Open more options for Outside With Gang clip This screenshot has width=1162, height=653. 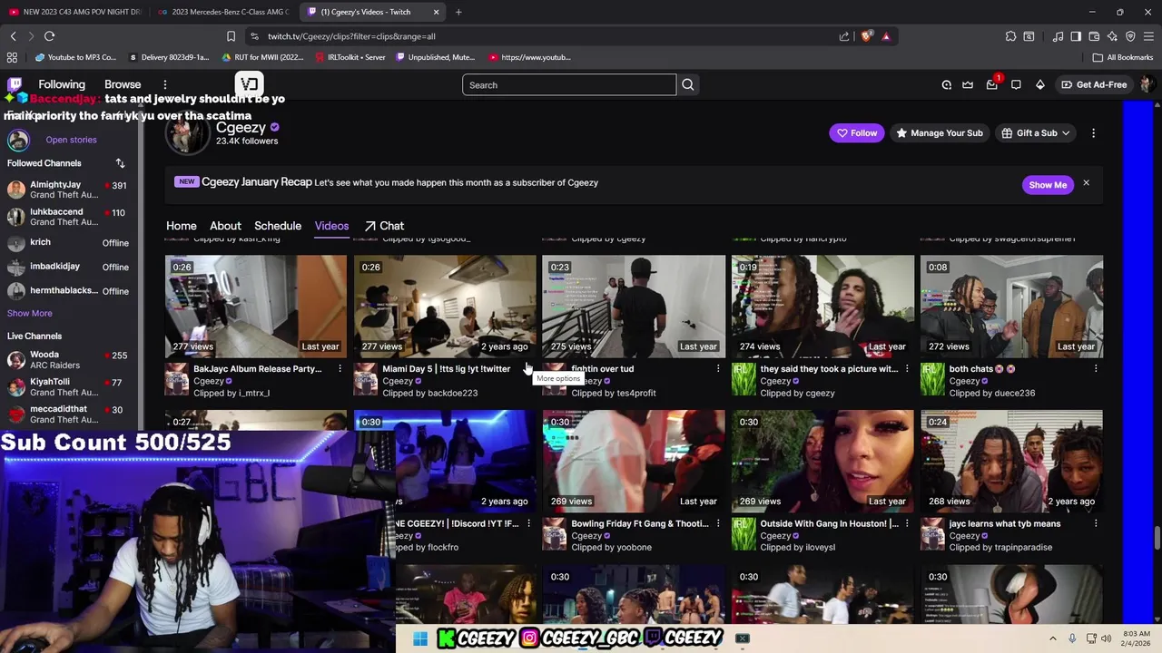pos(906,523)
